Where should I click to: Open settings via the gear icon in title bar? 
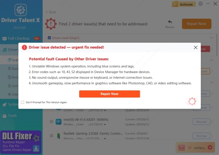200,4
